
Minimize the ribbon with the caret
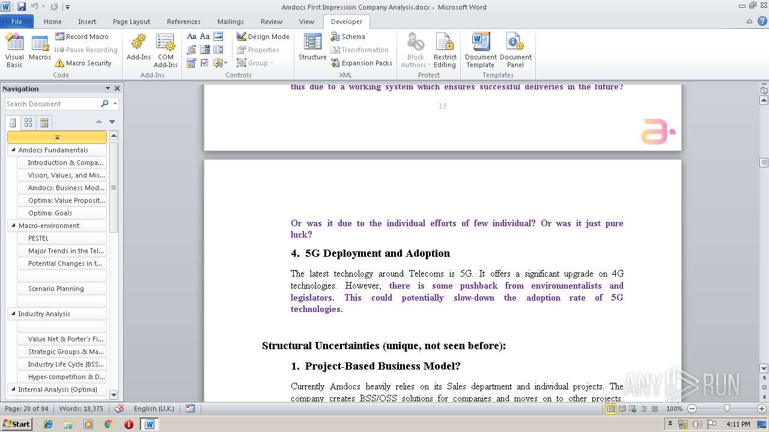tap(749, 22)
